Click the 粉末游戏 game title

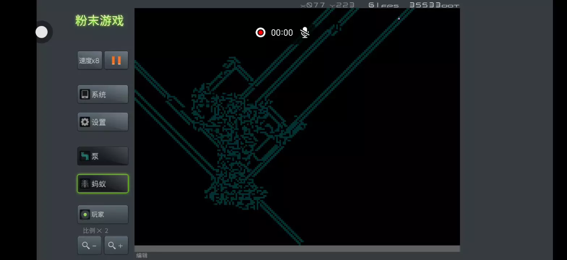99,21
